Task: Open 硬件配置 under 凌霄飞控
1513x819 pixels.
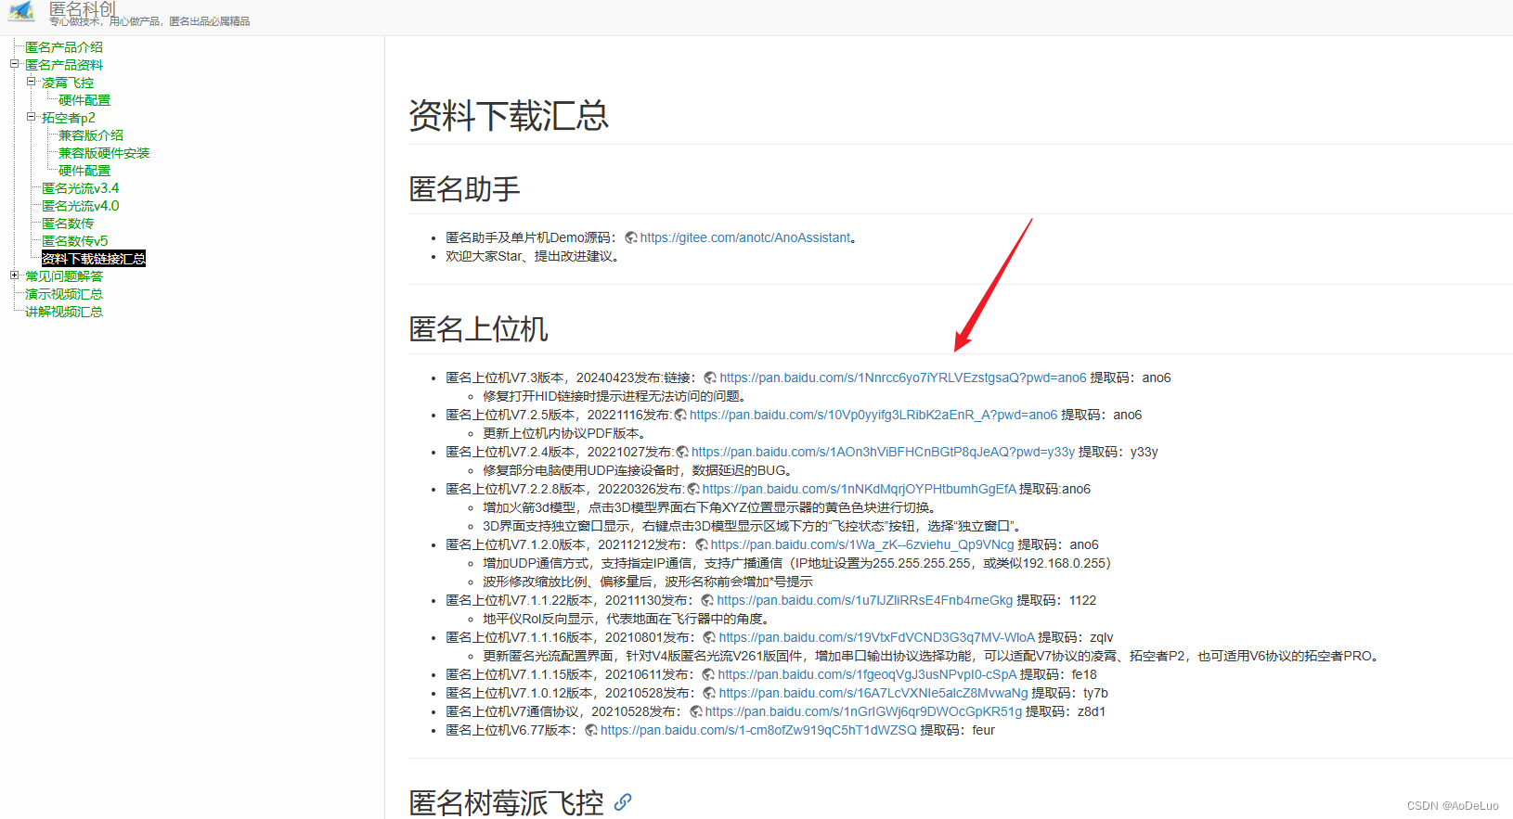Action: (84, 100)
